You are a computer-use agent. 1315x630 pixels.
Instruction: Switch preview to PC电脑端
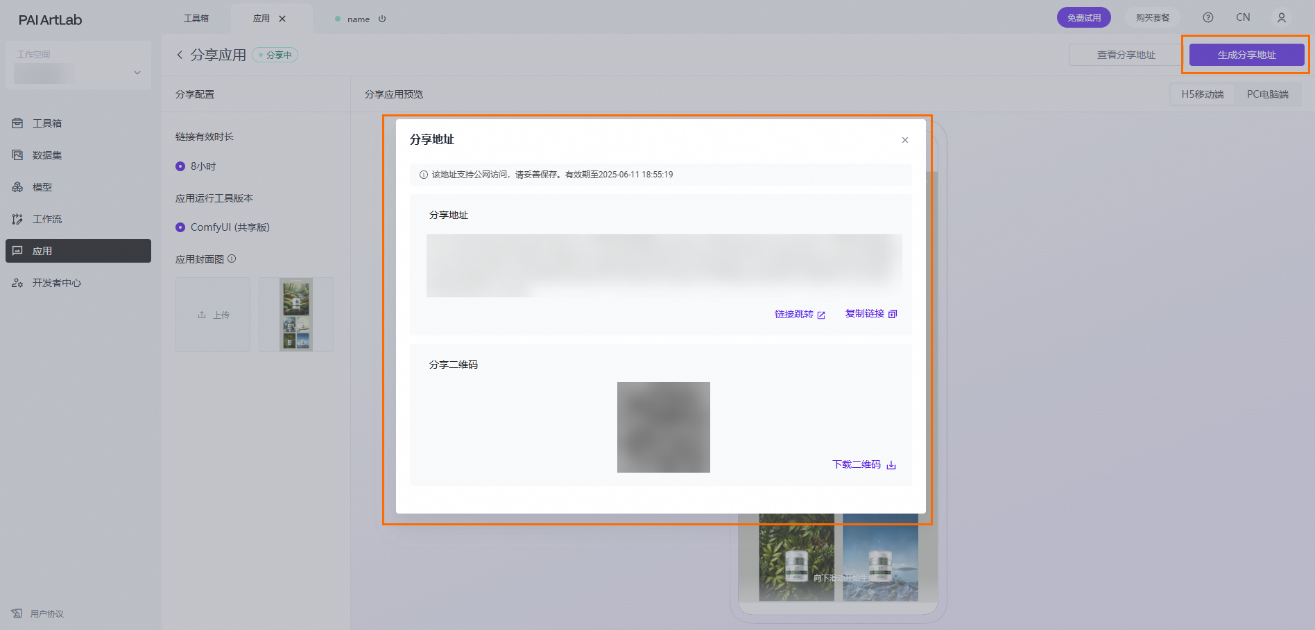click(1268, 94)
